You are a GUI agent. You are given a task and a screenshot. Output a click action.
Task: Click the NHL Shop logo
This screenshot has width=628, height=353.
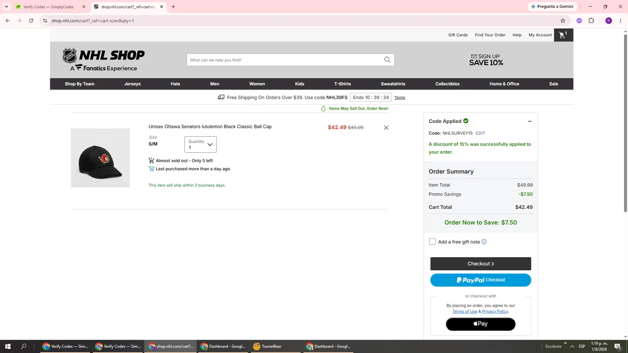pos(103,59)
